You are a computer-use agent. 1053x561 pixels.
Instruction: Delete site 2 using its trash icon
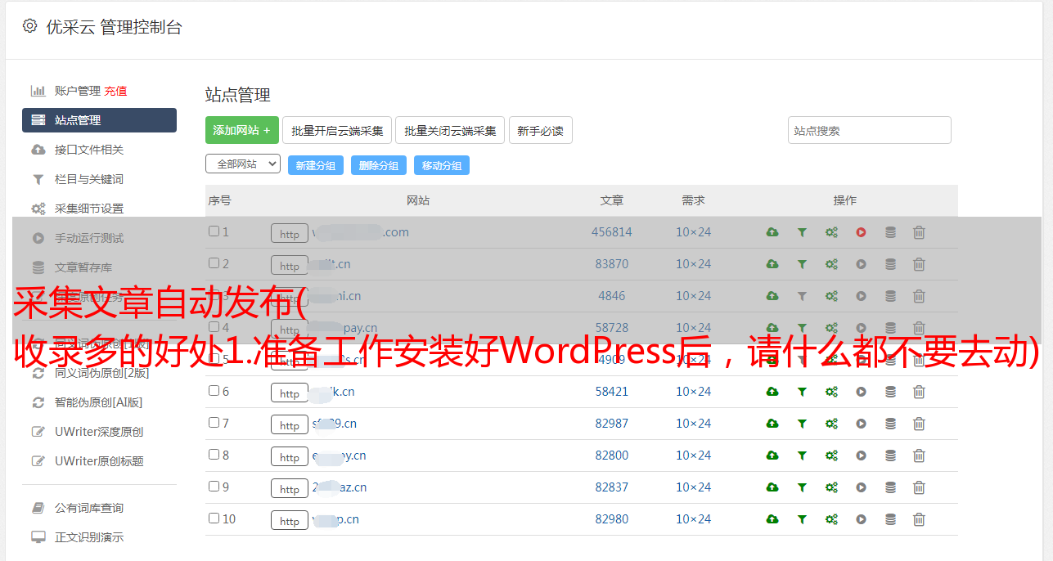919,264
